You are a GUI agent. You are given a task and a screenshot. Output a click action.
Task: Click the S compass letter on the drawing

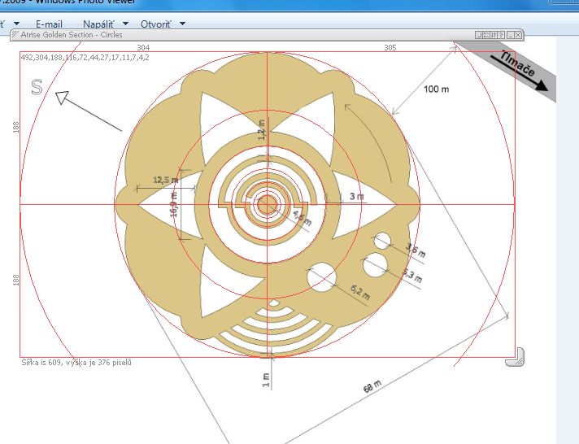pos(37,87)
